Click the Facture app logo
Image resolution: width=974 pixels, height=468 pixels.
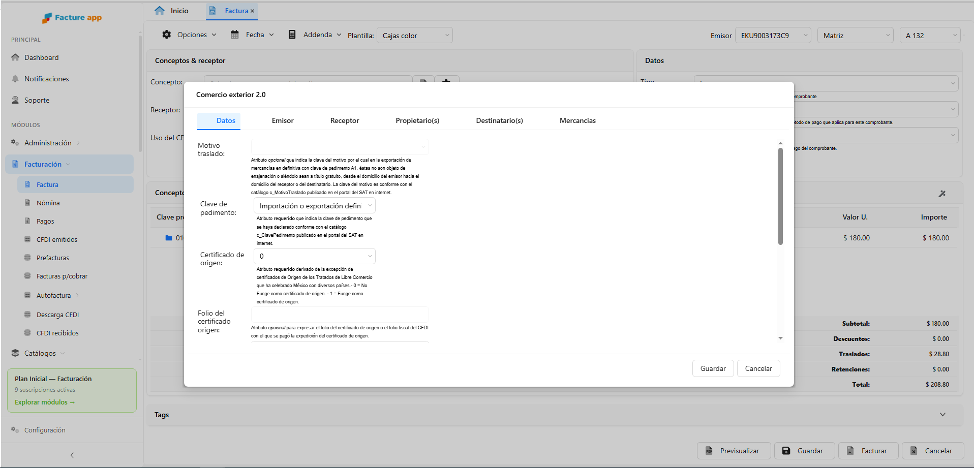click(72, 18)
